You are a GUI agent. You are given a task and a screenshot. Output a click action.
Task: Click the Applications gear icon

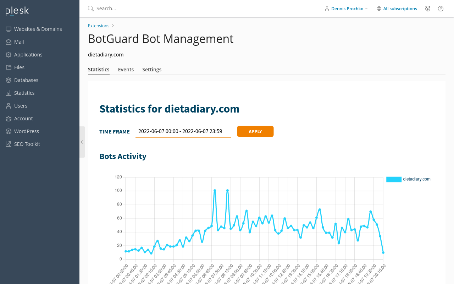[x=9, y=55]
